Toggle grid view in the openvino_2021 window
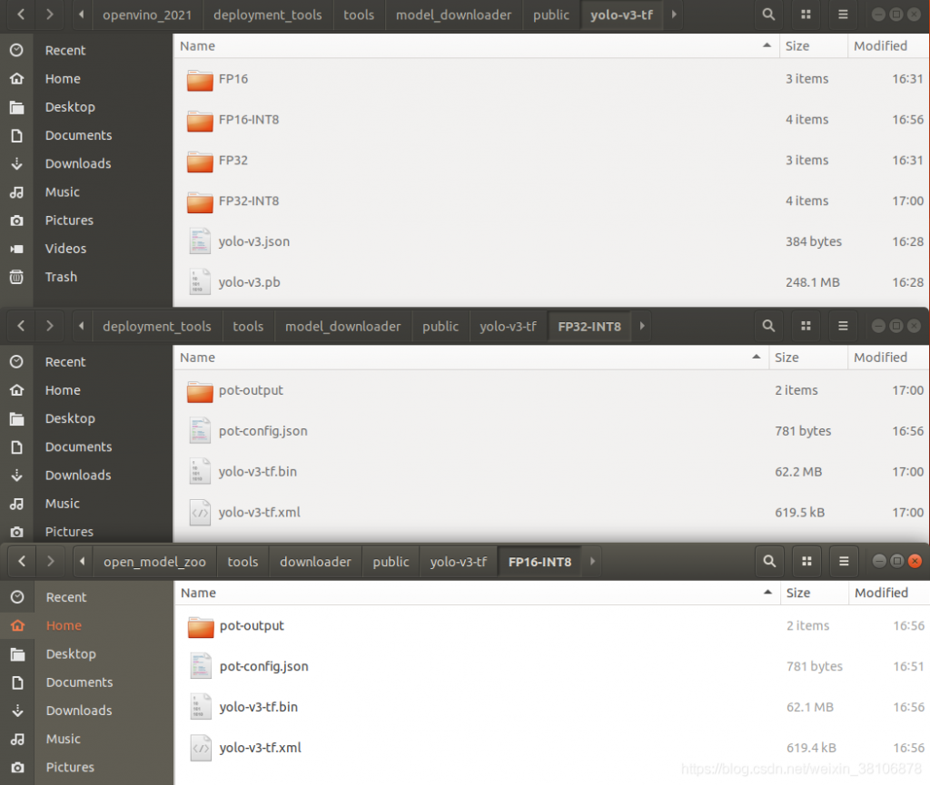930x785 pixels. coord(806,15)
